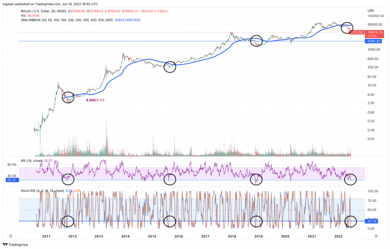Click the Bitcoin / U.S. Dollar, 2D, INDEX title
390x249 pixels.
[x=43, y=11]
